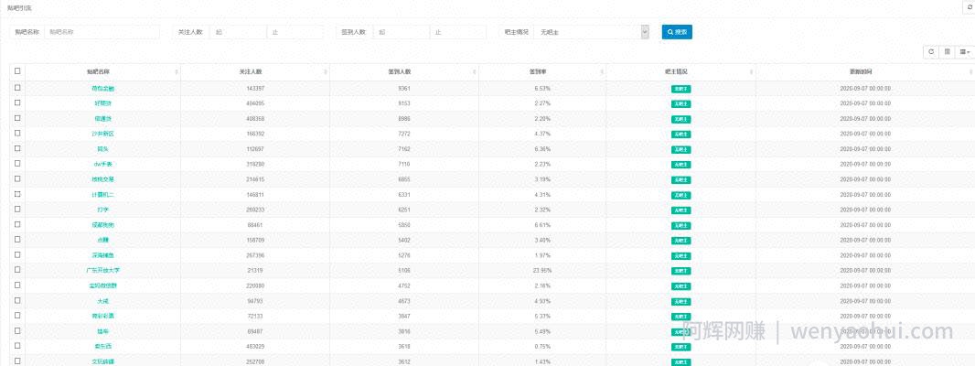Check the 打字 row checkbox

coord(17,210)
